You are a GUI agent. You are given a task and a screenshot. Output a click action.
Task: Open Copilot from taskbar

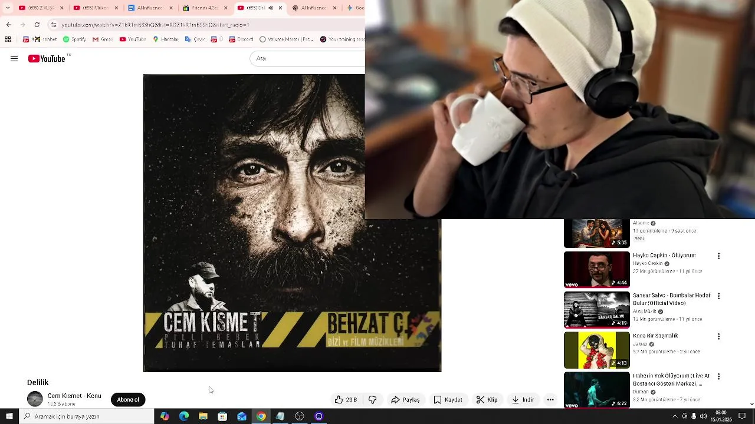tap(165, 416)
